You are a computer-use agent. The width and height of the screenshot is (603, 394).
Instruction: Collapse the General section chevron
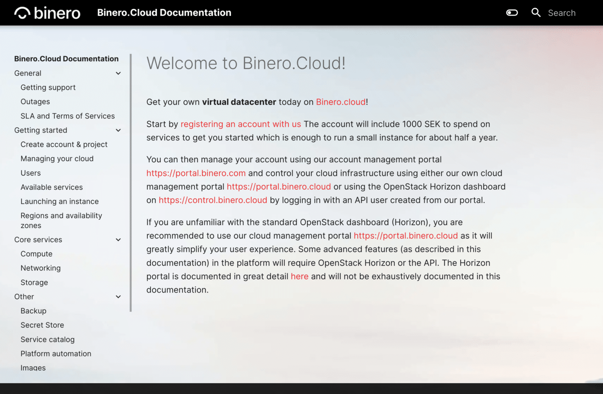[118, 73]
